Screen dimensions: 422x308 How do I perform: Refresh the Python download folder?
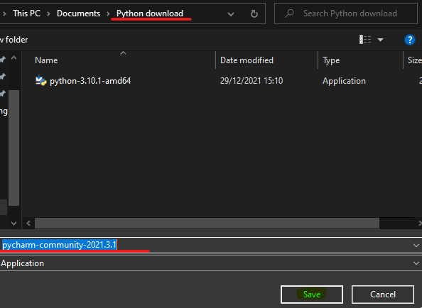coord(254,13)
